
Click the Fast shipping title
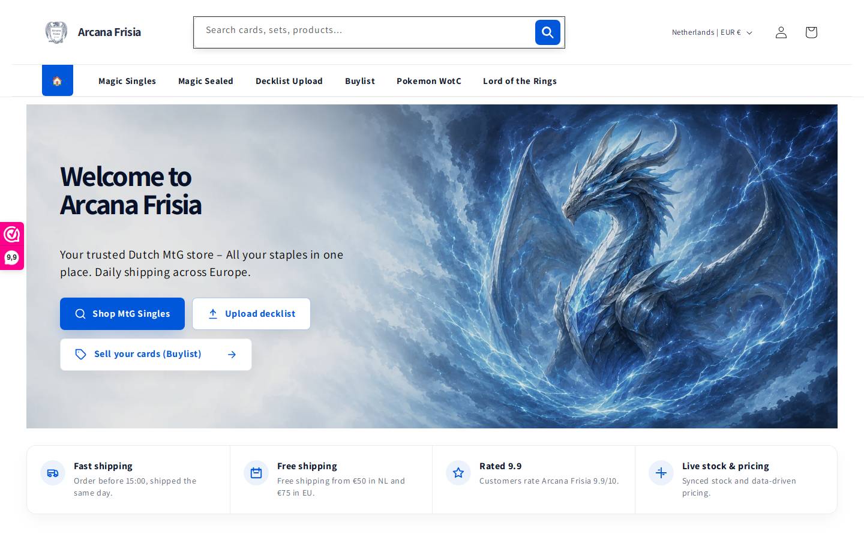point(103,466)
